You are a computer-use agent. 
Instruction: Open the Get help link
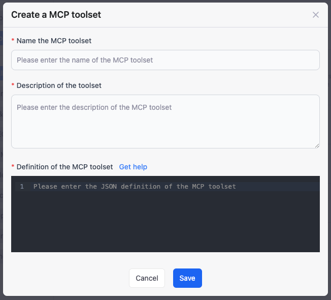[x=133, y=167]
